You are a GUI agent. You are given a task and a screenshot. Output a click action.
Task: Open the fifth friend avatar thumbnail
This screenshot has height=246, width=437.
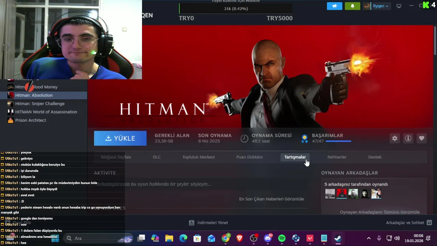(x=376, y=194)
